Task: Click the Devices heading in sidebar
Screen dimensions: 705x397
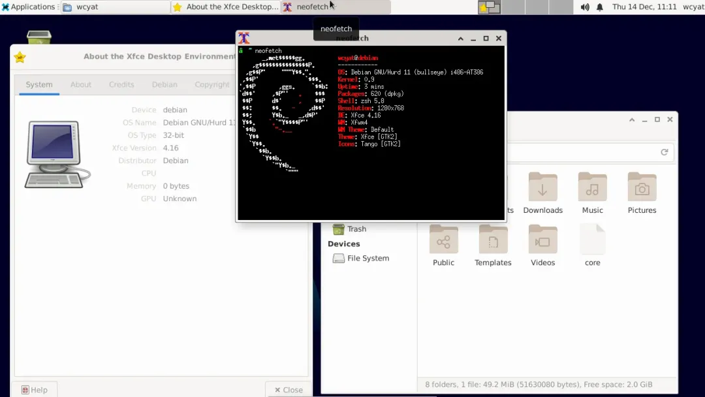Action: click(343, 244)
